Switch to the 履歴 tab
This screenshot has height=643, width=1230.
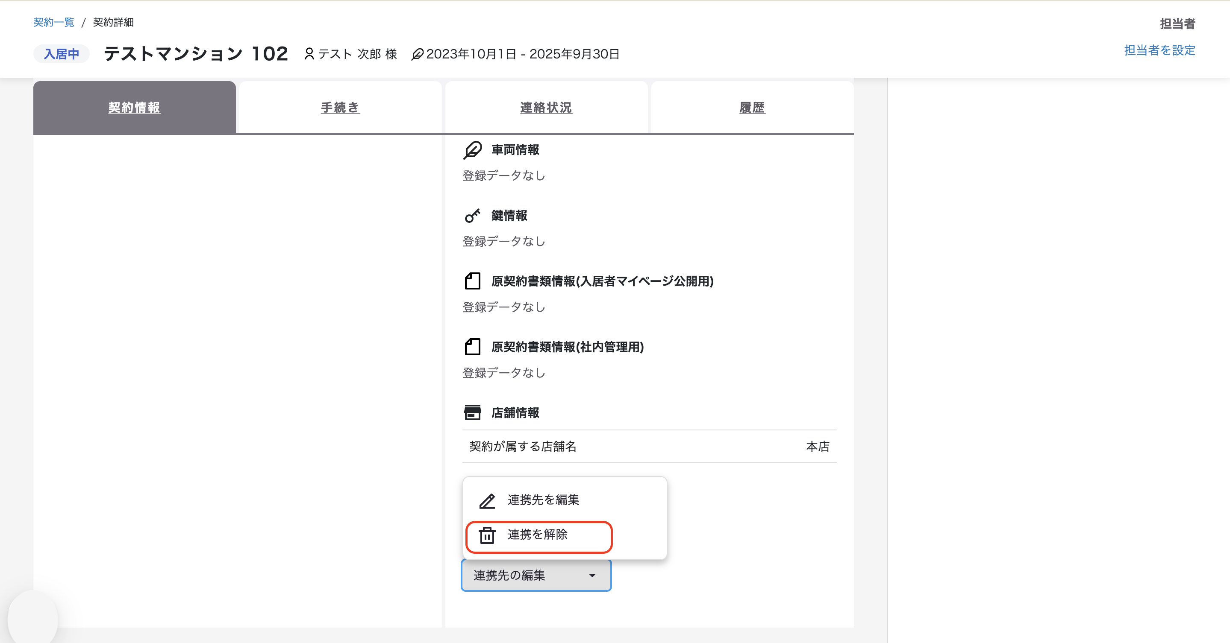(752, 107)
